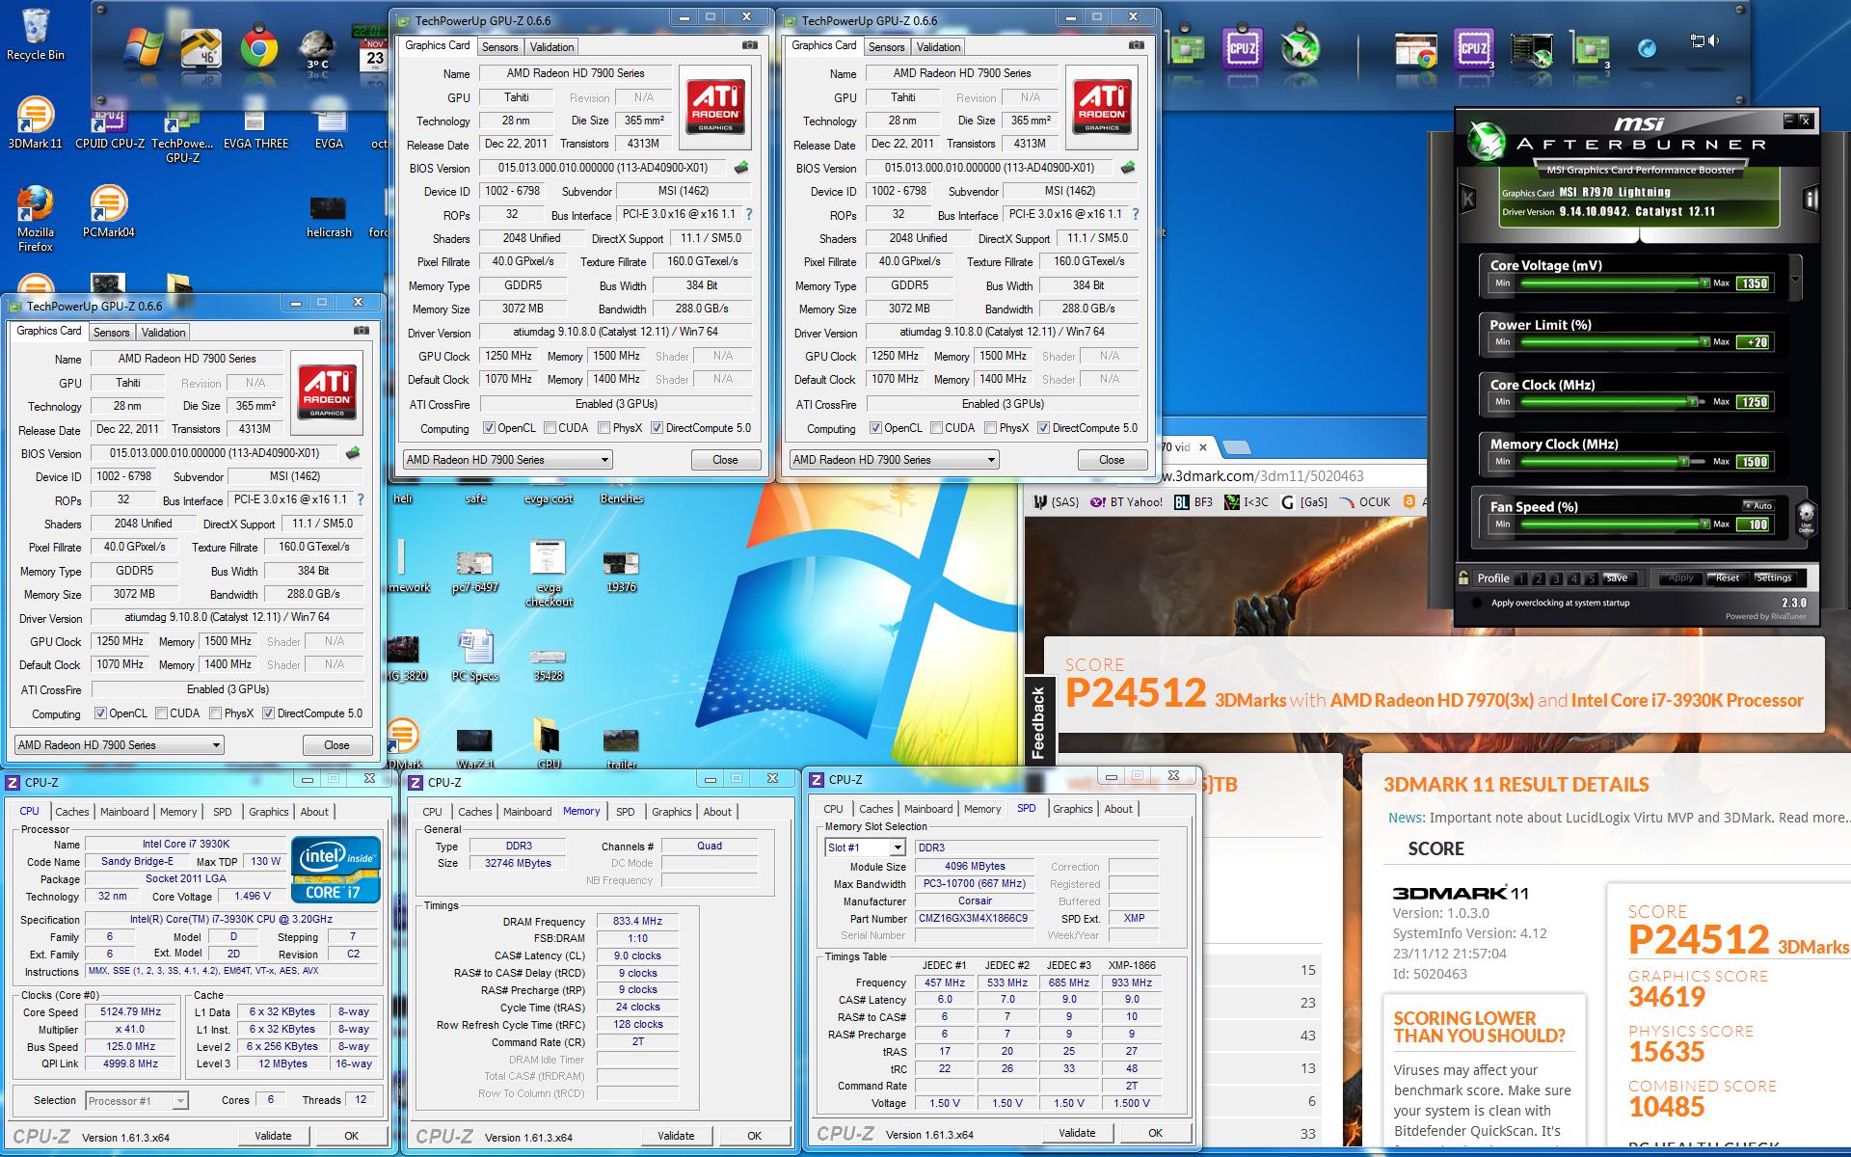Click camera screenshot icon in right GPU-Z
Viewport: 1851px width, 1157px height.
tap(1136, 45)
